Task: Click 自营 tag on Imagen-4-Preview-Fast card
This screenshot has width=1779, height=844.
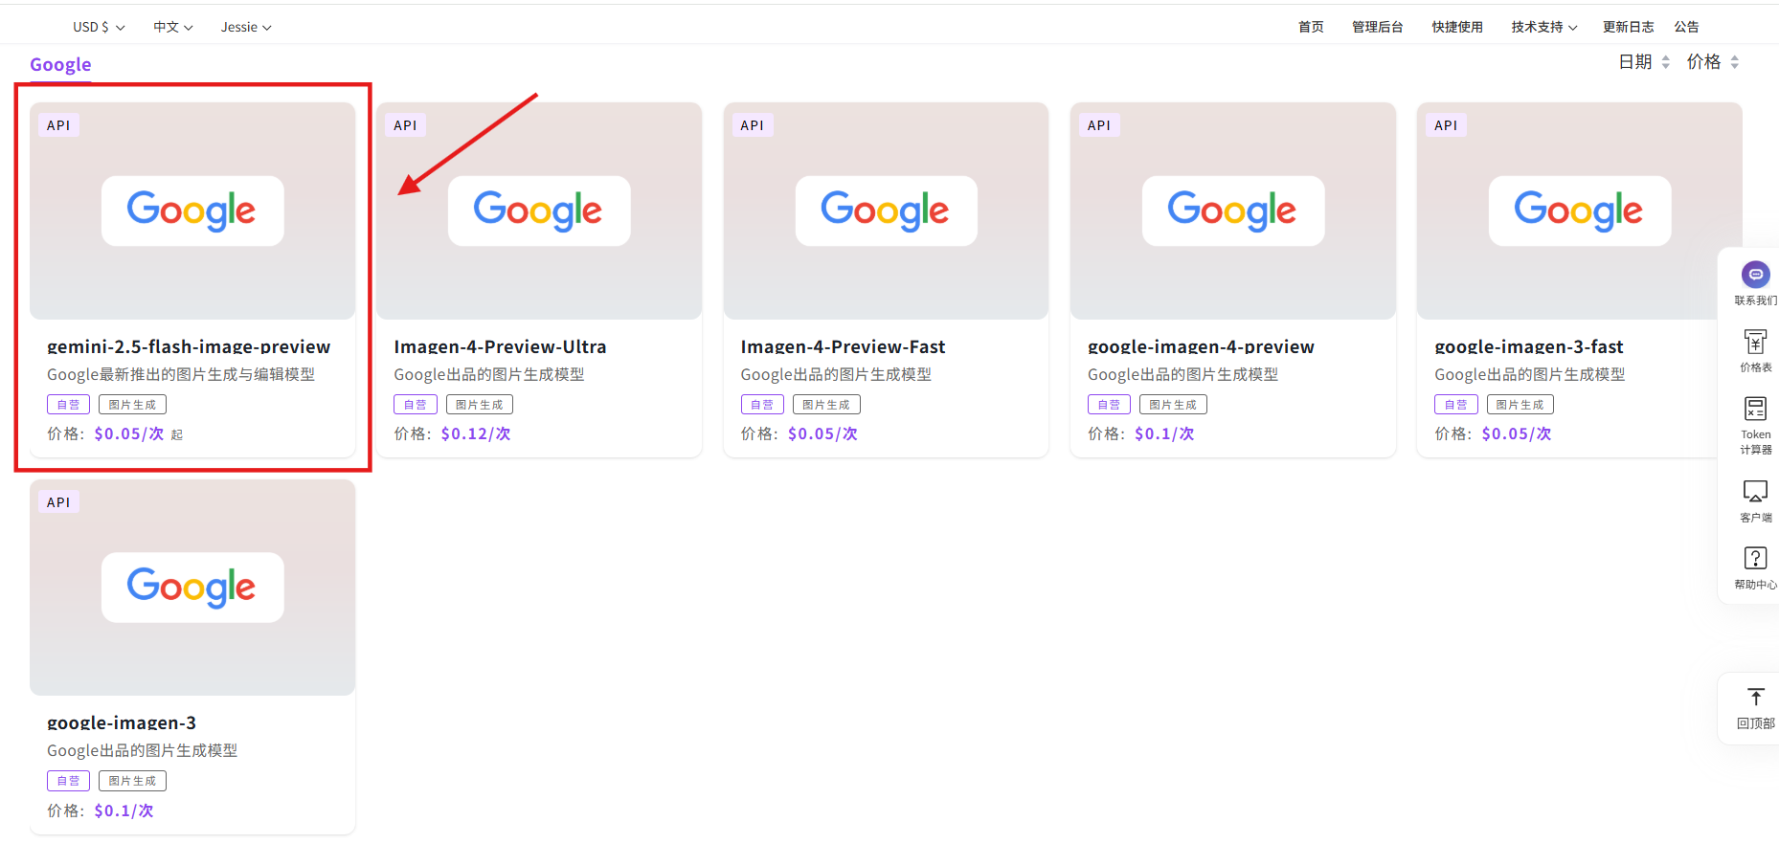Action: coord(762,405)
